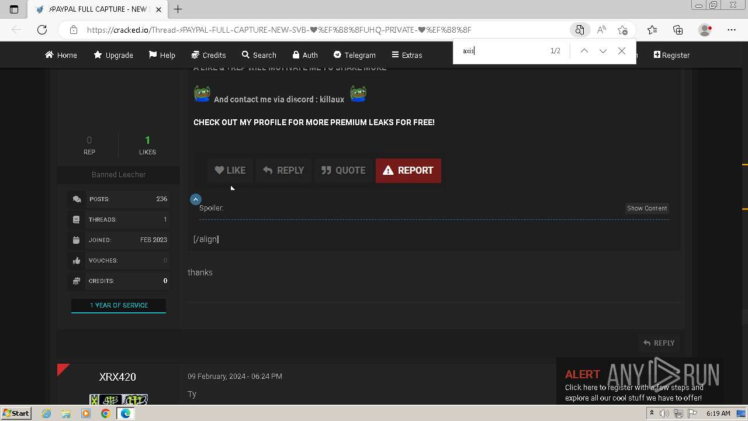Open the browser profile icon
The height and width of the screenshot is (421, 748).
[705, 30]
